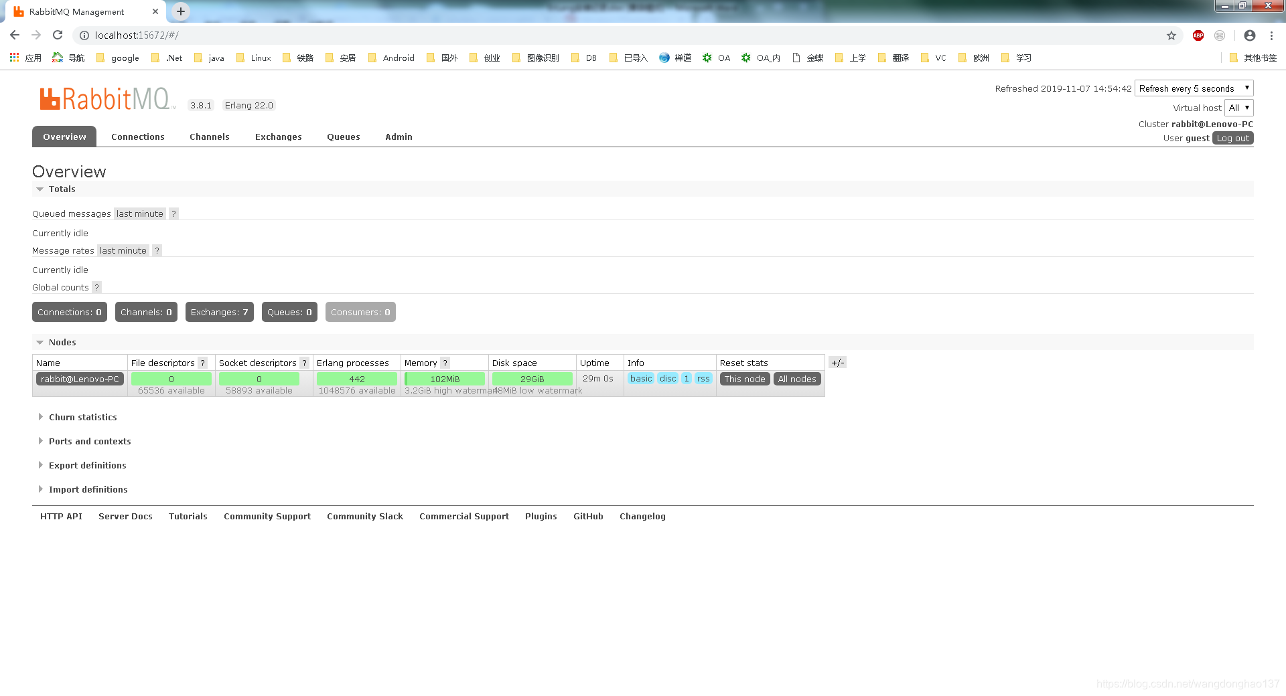Image resolution: width=1286 pixels, height=696 pixels.
Task: Open the Chrome three-dot menu
Action: point(1271,35)
